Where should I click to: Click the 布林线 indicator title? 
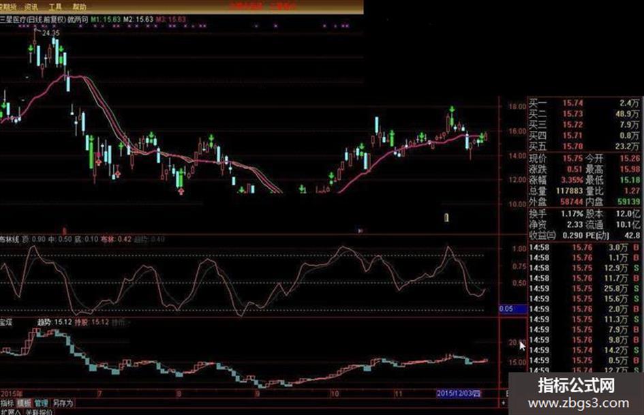coord(9,239)
